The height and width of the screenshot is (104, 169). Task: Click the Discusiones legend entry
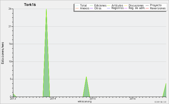(134, 5)
